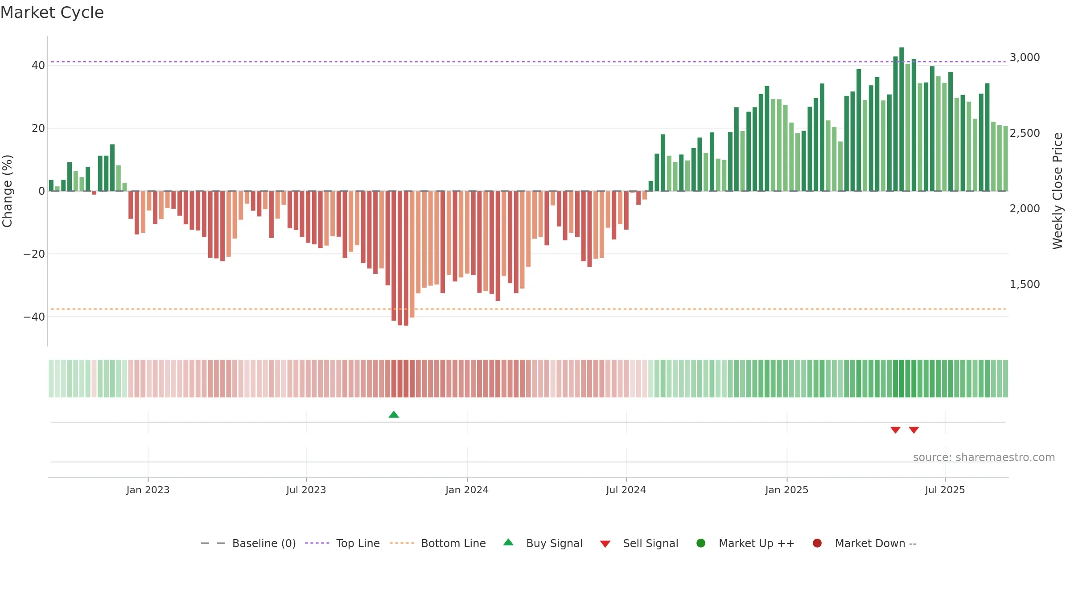Click the green Buy Signal triangle legend icon

click(x=508, y=542)
